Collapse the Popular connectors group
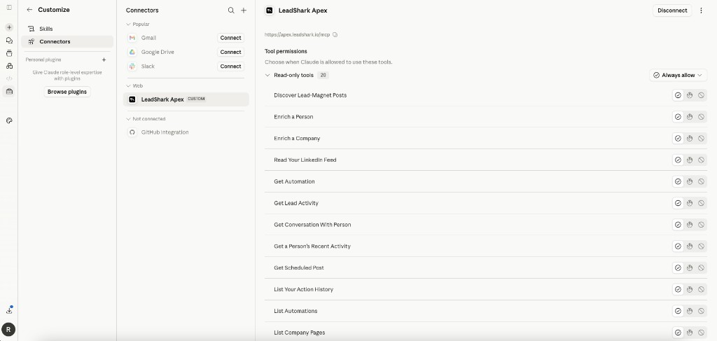This screenshot has height=341, width=717. [129, 25]
